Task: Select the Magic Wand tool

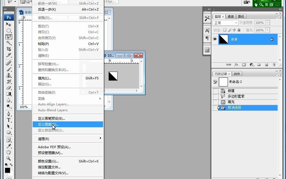Action: point(9,43)
